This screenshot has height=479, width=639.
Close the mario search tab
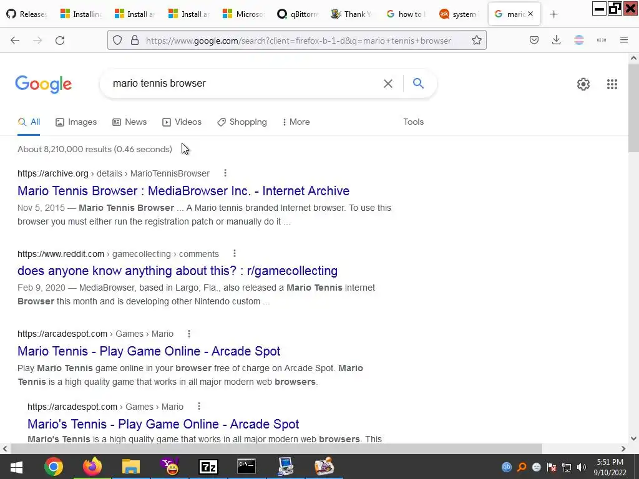[x=530, y=14]
